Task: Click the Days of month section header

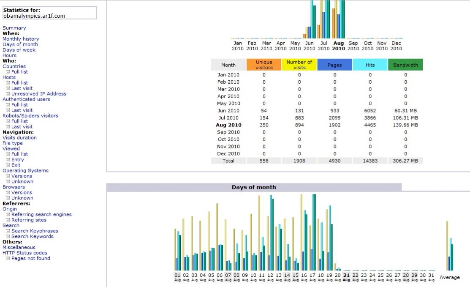Action: point(254,187)
